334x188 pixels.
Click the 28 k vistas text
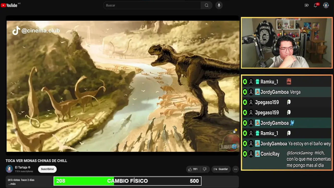coord(14,180)
